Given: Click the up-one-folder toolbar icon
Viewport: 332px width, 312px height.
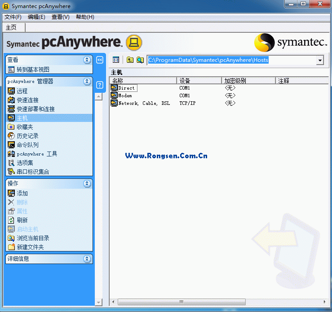Looking at the screenshot, I should click(x=130, y=60).
